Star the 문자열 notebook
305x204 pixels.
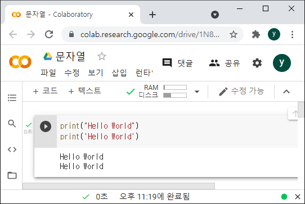click(x=102, y=56)
